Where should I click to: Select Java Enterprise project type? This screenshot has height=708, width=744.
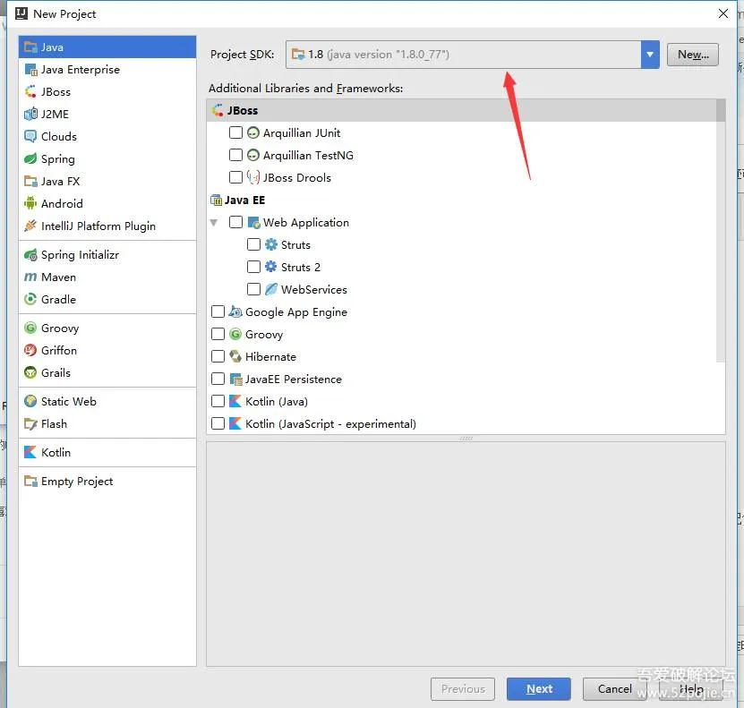[107, 69]
